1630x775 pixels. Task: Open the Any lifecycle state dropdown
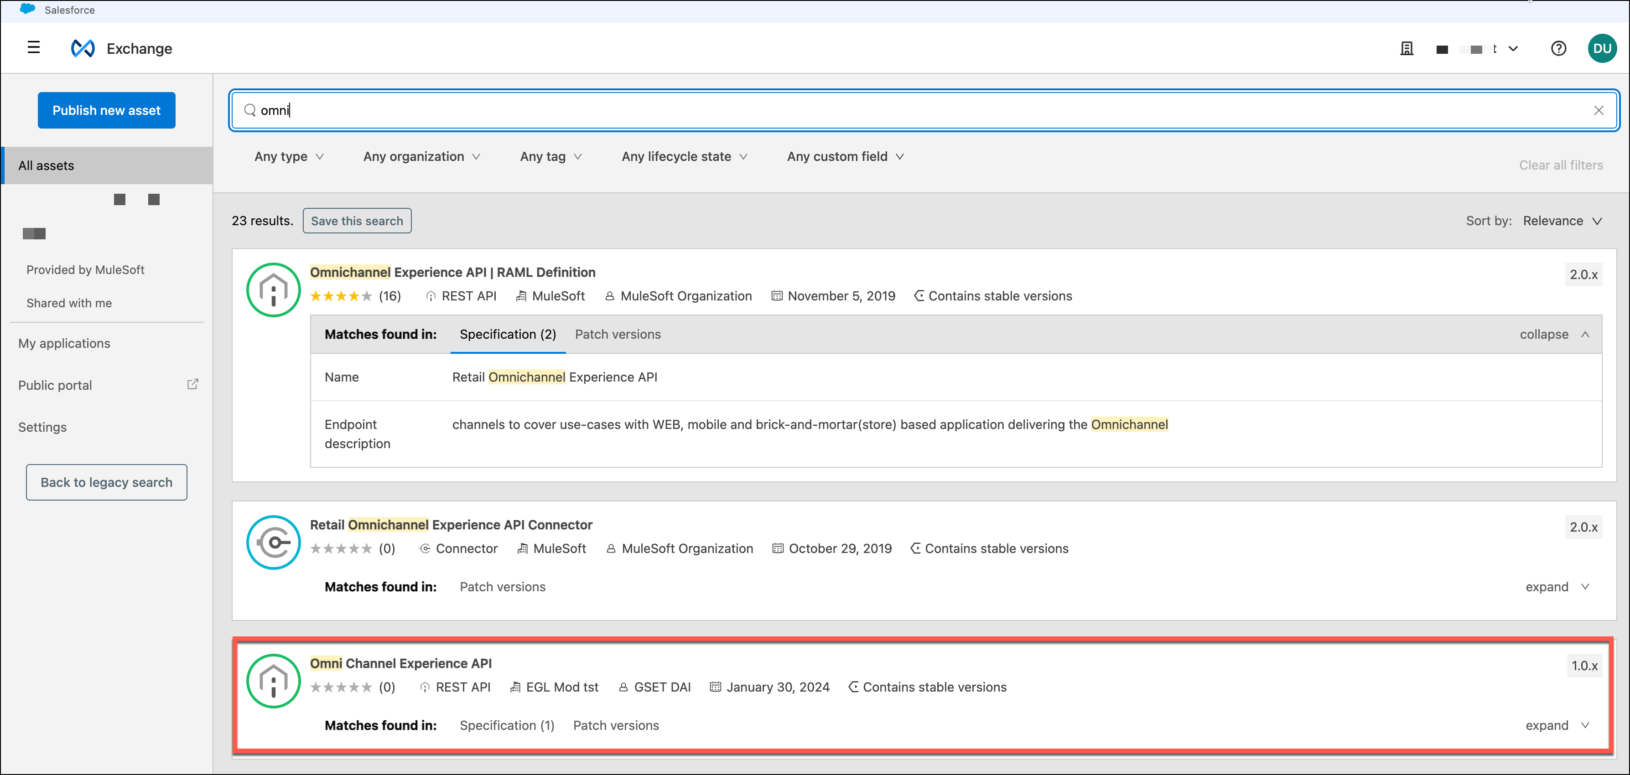[684, 156]
